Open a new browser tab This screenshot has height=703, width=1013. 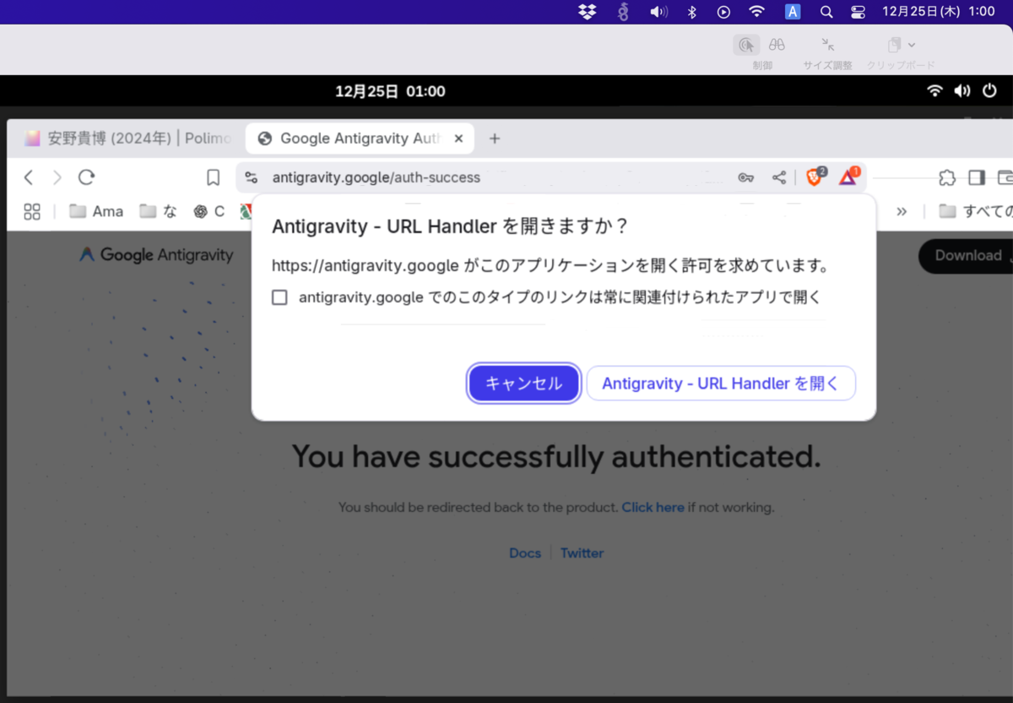click(x=495, y=139)
